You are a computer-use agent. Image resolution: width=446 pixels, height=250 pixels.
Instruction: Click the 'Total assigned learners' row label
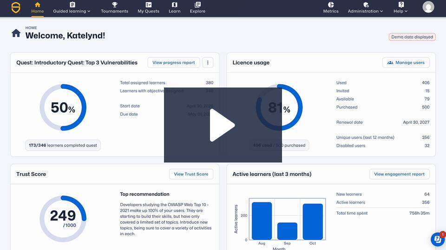[143, 83]
